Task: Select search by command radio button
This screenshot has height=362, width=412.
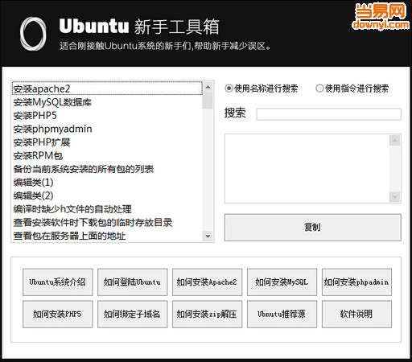Action: pos(319,88)
